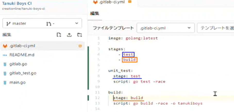Click the 編集 heading in the sidebar
Image resolution: width=234 pixels, height=112 pixels.
[x=7, y=35]
